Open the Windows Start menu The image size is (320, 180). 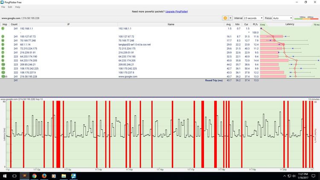5,176
